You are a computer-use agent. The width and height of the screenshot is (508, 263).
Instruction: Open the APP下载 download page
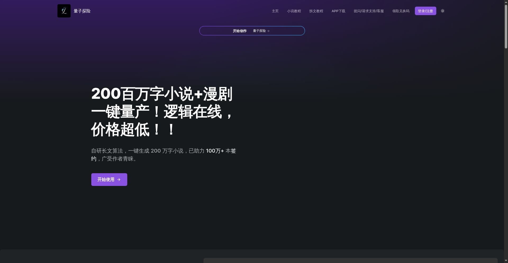click(x=338, y=11)
